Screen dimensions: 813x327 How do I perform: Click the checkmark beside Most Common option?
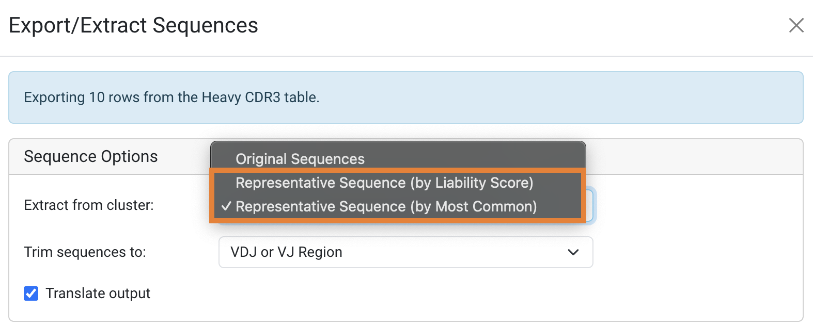click(226, 206)
